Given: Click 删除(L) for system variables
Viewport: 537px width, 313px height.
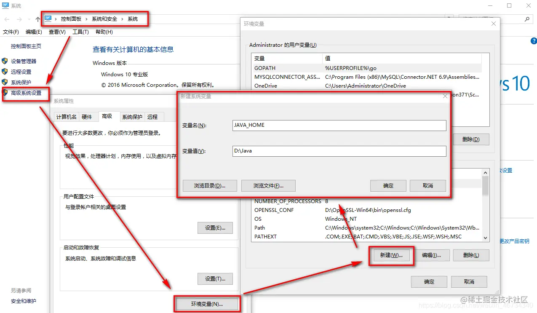Looking at the screenshot, I should pyautogui.click(x=471, y=255).
